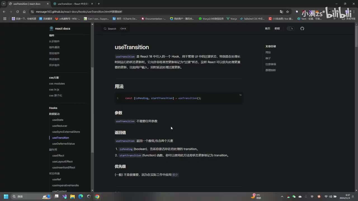Viewport: 358px width, 201px height.
Task: Open 组件通信 sidebar page
Action: (54, 47)
